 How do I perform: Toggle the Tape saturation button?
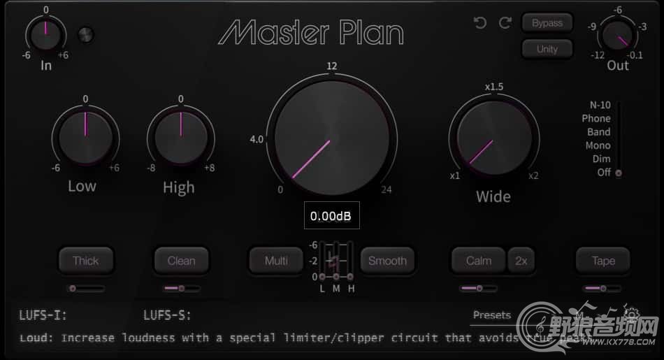point(603,261)
